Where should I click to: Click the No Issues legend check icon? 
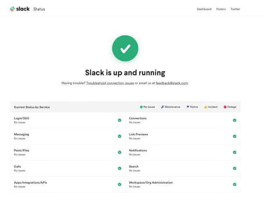pos(141,107)
